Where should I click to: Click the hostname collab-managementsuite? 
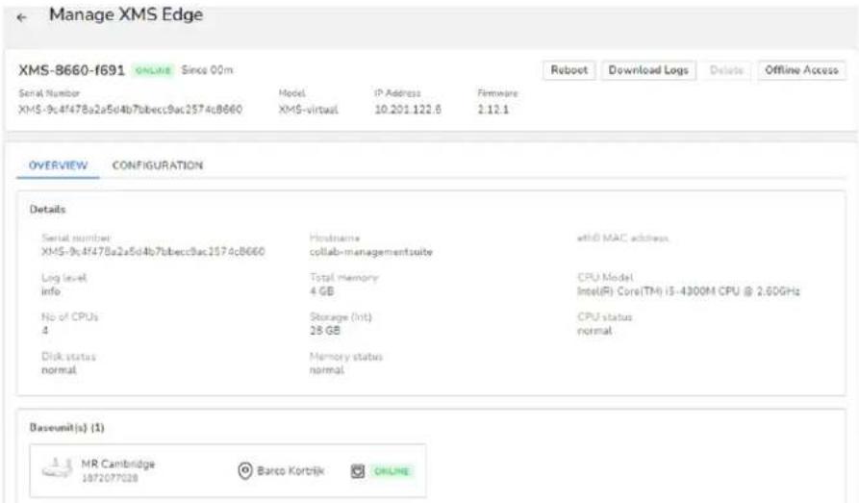point(371,252)
